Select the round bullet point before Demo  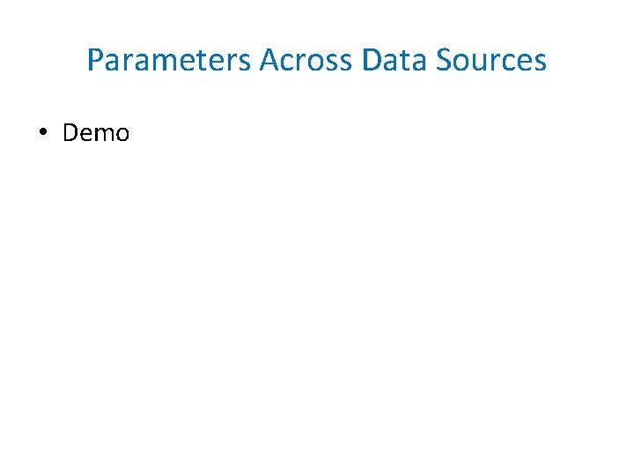43,131
